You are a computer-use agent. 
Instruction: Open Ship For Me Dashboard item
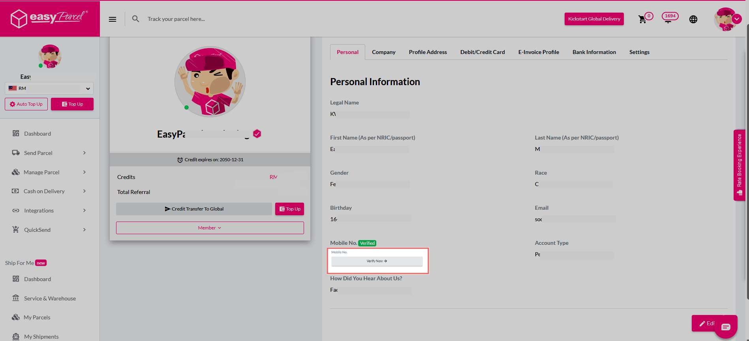38,279
